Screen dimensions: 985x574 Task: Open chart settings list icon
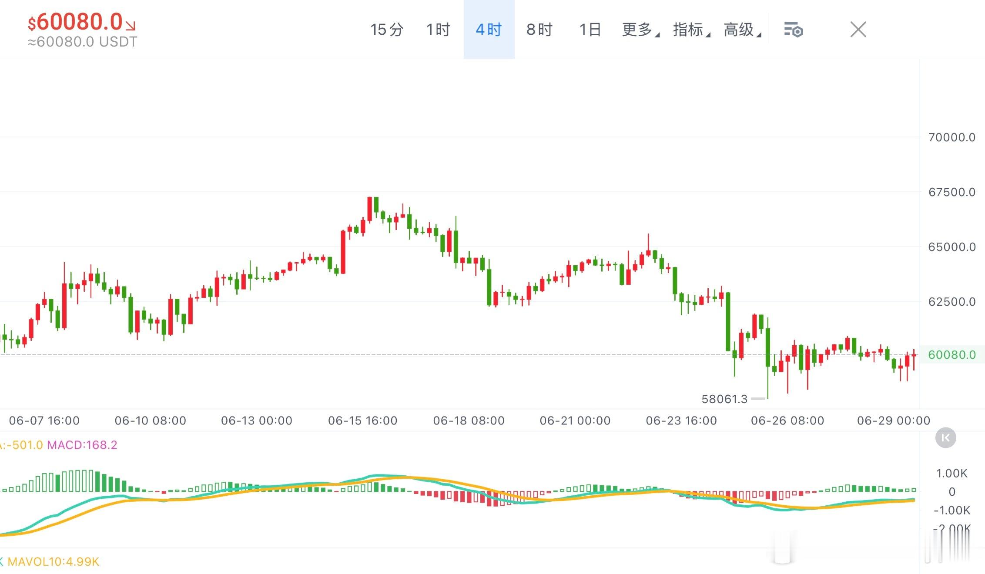[x=793, y=30]
